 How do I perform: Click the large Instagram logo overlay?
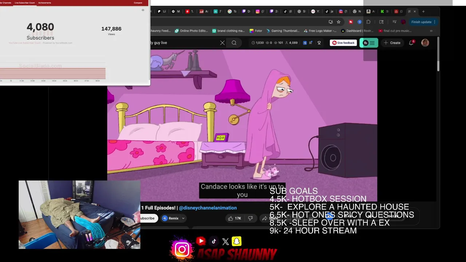pos(182,250)
